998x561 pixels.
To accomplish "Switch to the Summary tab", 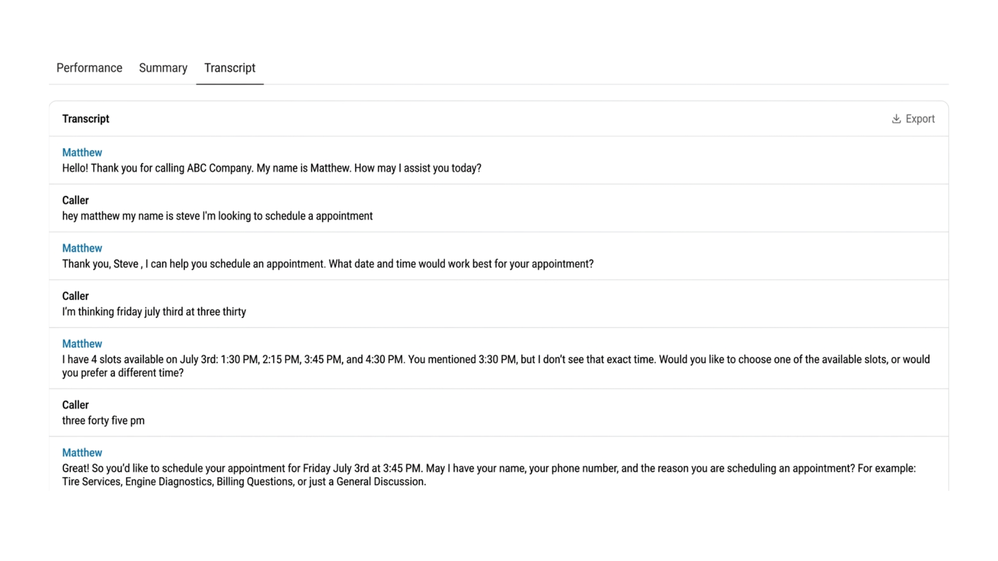I will click(163, 68).
